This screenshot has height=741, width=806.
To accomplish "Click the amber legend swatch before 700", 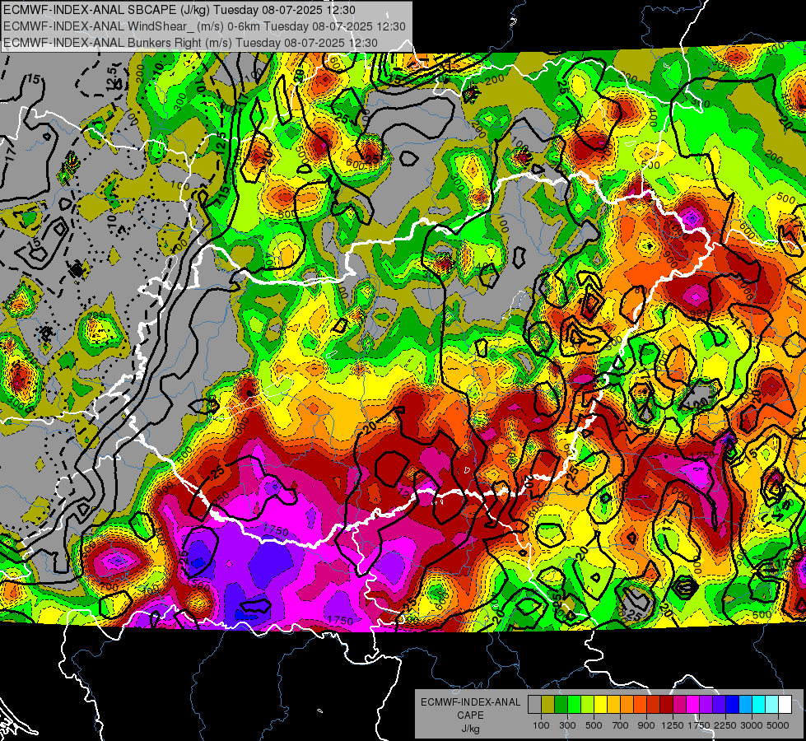I will tap(613, 705).
